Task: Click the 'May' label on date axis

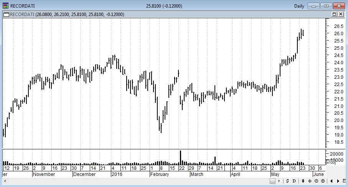Action: pyautogui.click(x=275, y=174)
